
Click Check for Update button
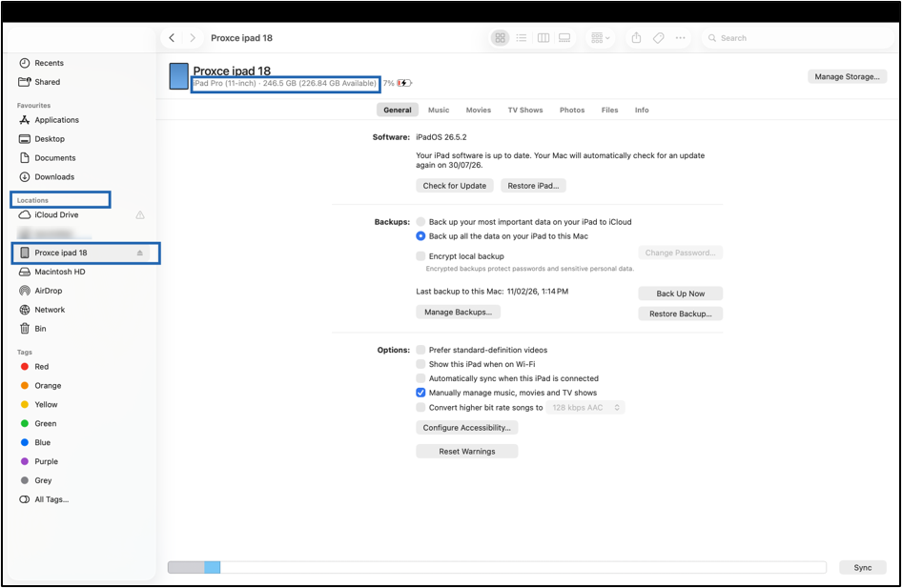tap(455, 186)
